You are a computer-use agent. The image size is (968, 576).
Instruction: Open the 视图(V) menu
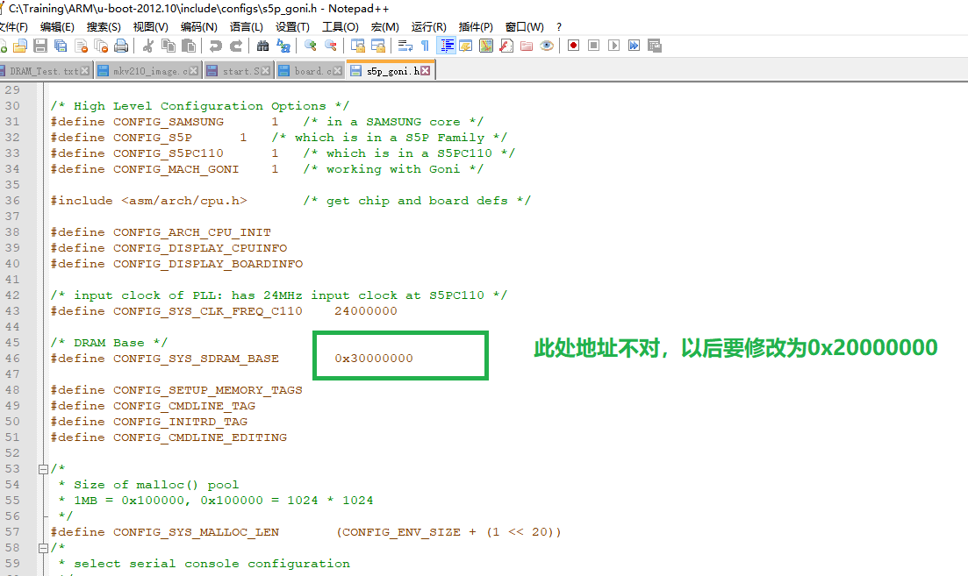click(151, 27)
